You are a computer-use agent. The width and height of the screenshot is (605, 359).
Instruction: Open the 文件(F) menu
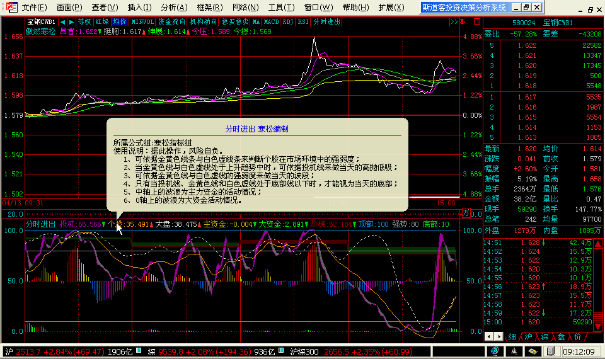tap(34, 8)
